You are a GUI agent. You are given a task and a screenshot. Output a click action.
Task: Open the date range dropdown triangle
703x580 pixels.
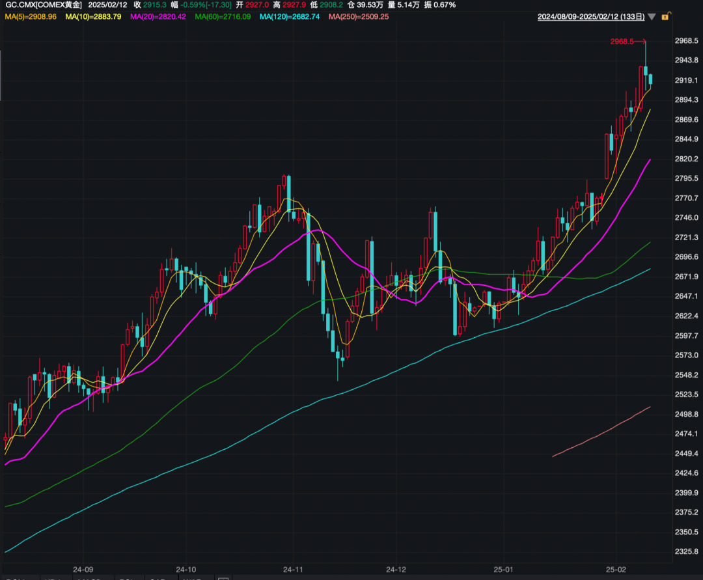click(652, 16)
